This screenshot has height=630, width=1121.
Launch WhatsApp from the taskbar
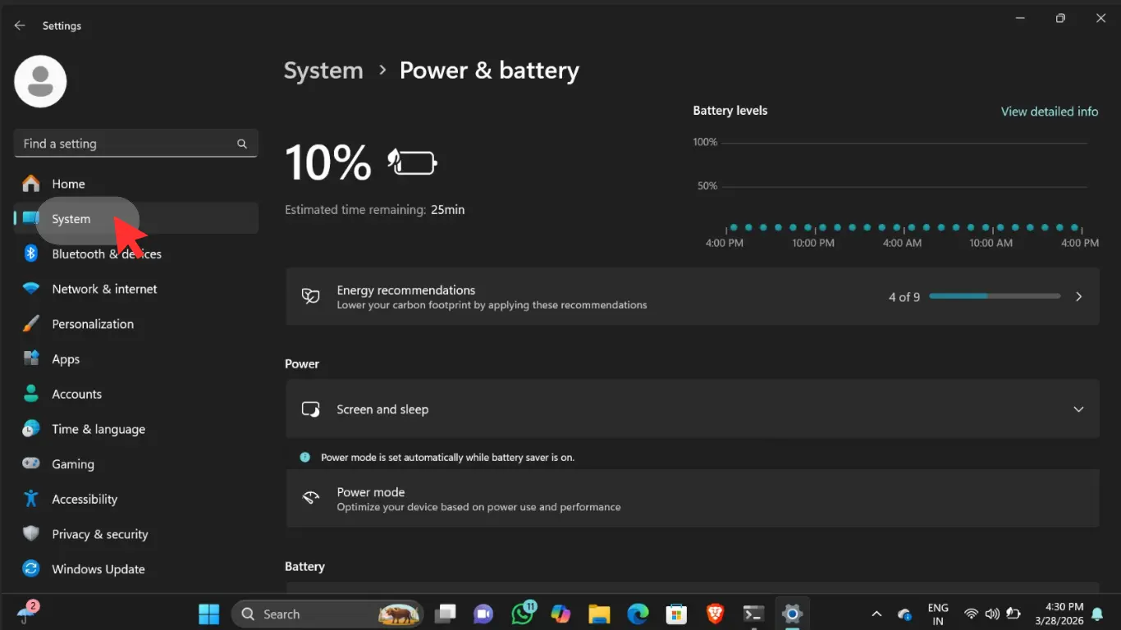(x=523, y=614)
